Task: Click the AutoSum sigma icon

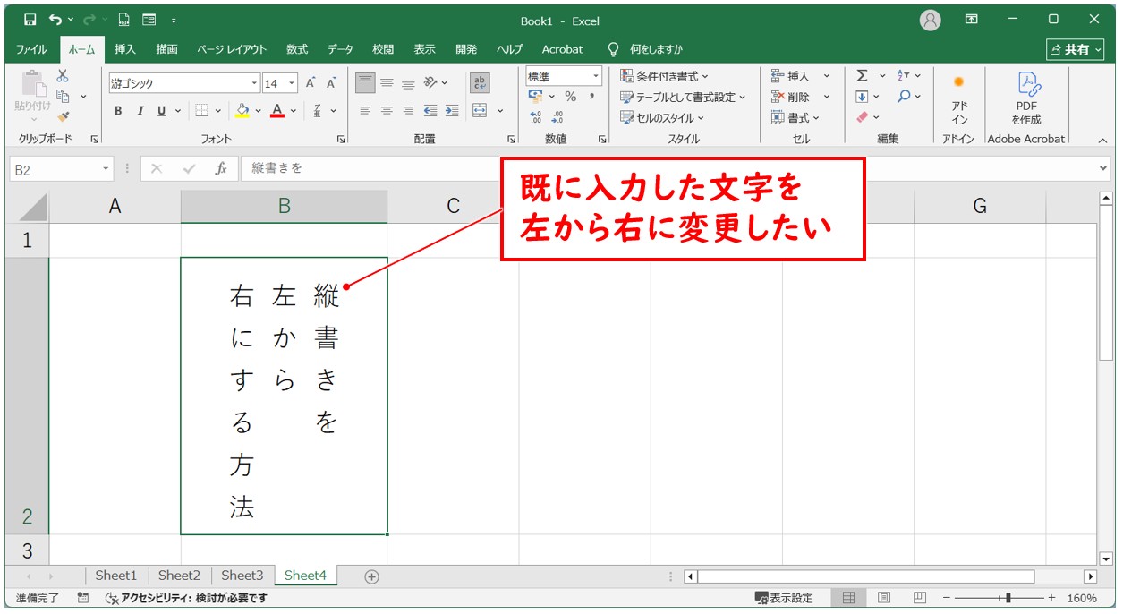Action: click(862, 76)
